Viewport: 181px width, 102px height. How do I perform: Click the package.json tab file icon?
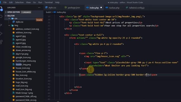[x=66, y=8]
